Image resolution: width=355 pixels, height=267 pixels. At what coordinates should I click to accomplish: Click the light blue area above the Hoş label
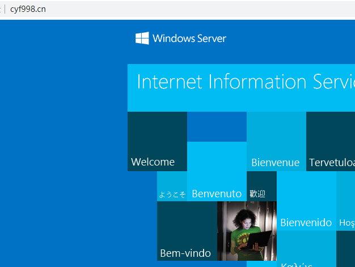click(x=346, y=193)
